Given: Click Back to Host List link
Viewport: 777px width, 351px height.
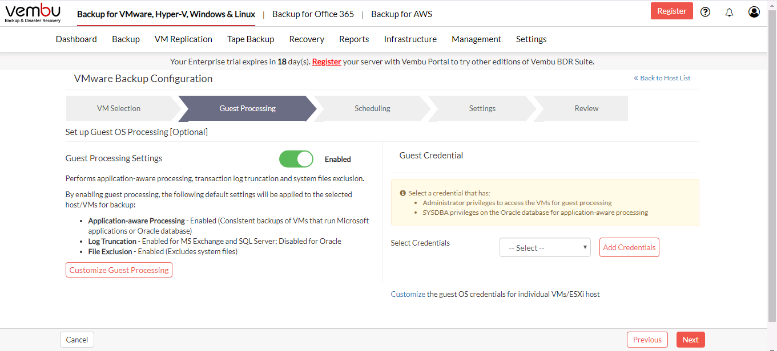Looking at the screenshot, I should click(662, 78).
